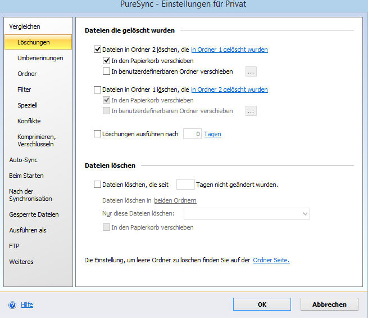This screenshot has height=318, width=368.
Task: Select FTP in the sidebar
Action: (14, 246)
